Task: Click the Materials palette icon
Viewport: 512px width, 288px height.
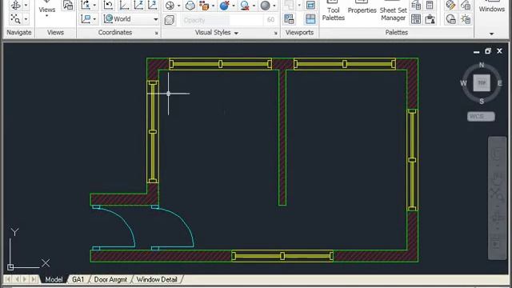Action: [450, 5]
